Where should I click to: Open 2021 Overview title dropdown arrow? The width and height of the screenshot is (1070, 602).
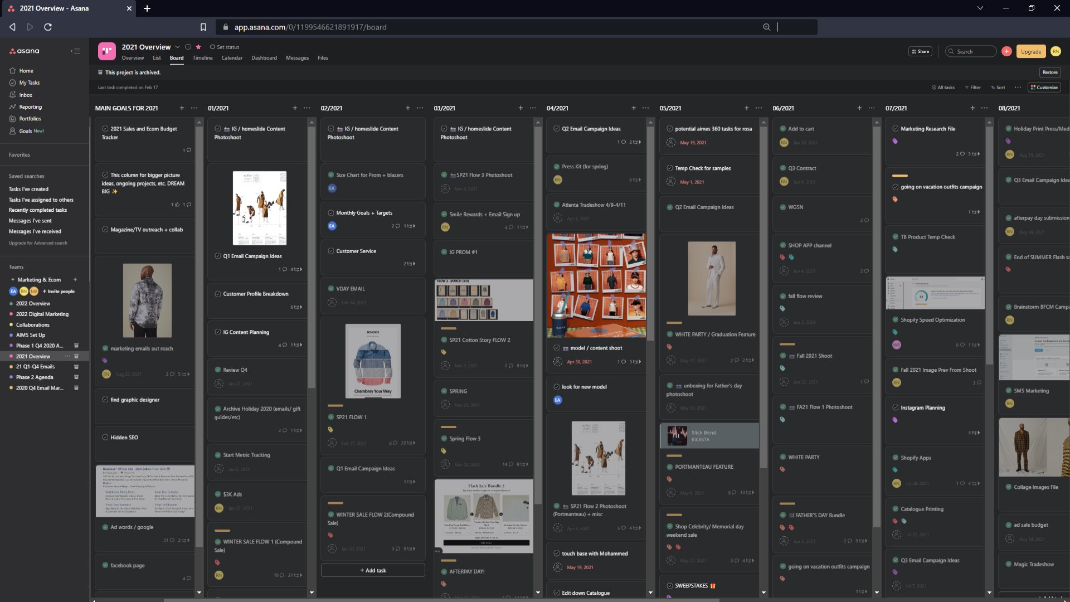pyautogui.click(x=177, y=47)
